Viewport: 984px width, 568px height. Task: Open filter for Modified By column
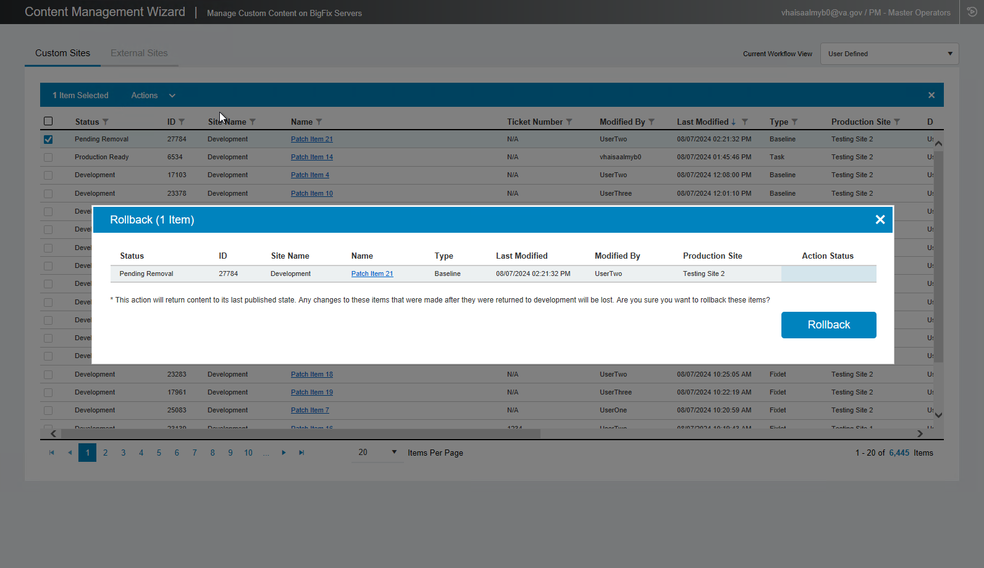pos(652,122)
